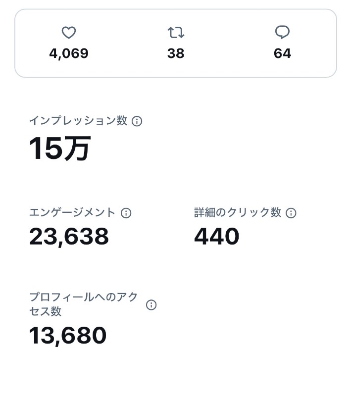Click the インプレッション数 label
This screenshot has height=396, width=351.
coord(79,120)
